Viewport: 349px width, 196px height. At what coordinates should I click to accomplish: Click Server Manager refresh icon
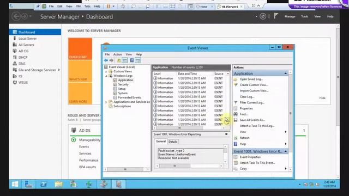(x=263, y=16)
